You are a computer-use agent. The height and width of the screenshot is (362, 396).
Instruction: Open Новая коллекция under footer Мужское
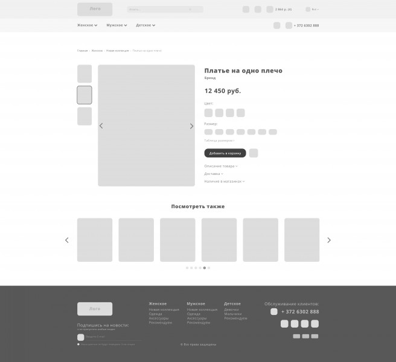pos(202,310)
